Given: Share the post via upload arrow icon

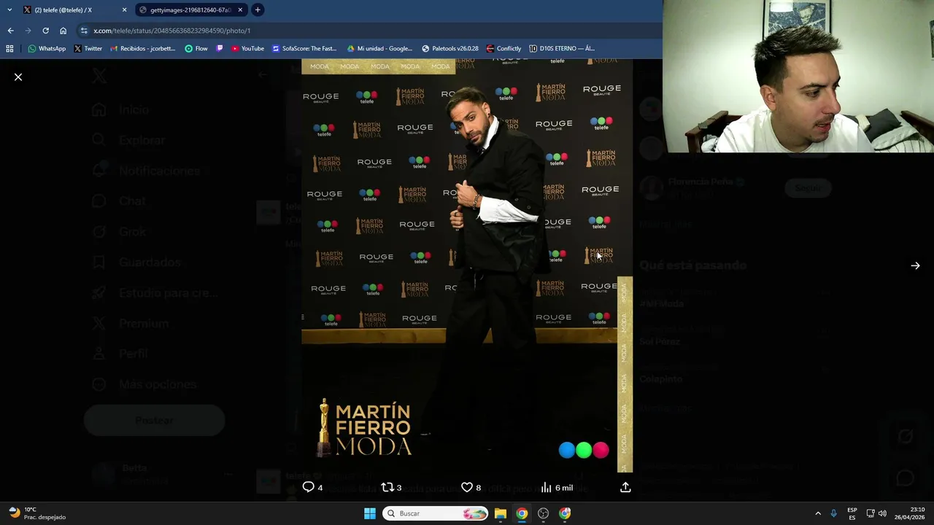Looking at the screenshot, I should pyautogui.click(x=625, y=487).
